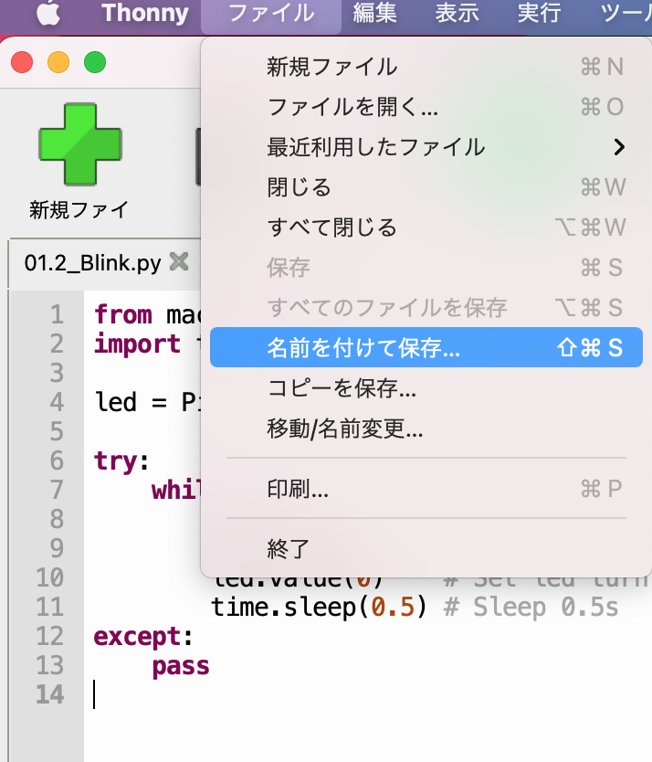The image size is (652, 762).
Task: Click 'time.sleep(0.5)' on line 11
Action: [319, 607]
